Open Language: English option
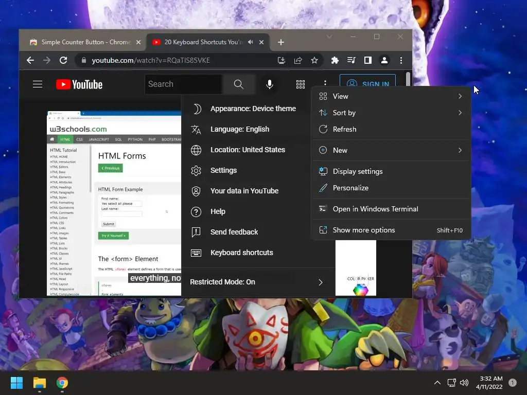 (246, 129)
